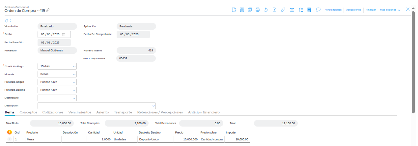This screenshot has width=418, height=146.
Task: Open comments with the speech bubble icon
Action: click(x=318, y=10)
